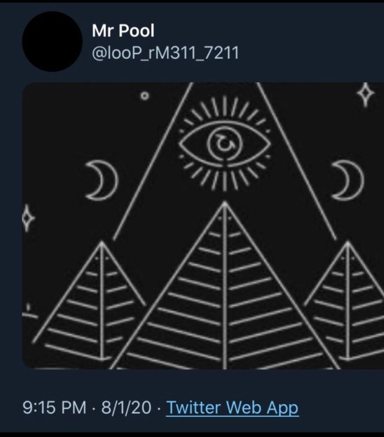Open the tweet image at the central pyramid
This screenshot has height=437, width=384.
tap(225, 287)
